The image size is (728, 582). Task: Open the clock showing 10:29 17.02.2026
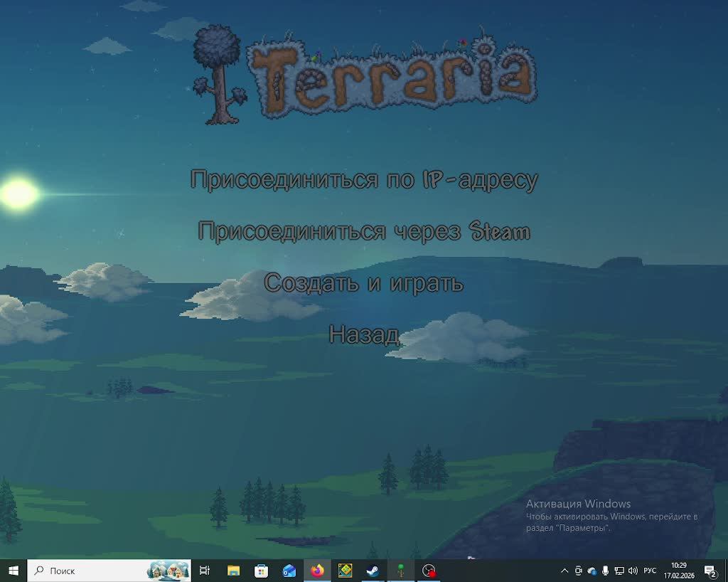[679, 571]
